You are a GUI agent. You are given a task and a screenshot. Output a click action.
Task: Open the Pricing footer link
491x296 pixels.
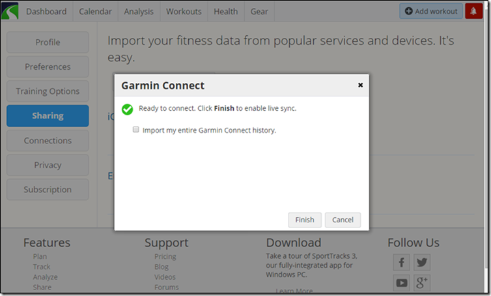(x=165, y=257)
